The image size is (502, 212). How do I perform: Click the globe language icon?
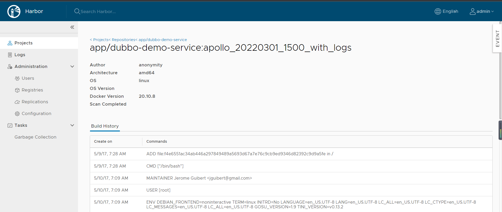[x=438, y=11]
